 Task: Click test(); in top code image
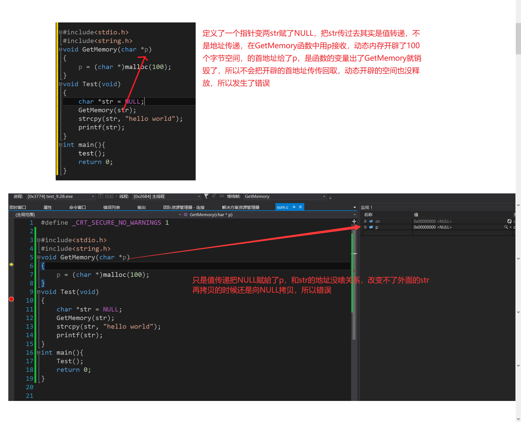coord(92,153)
